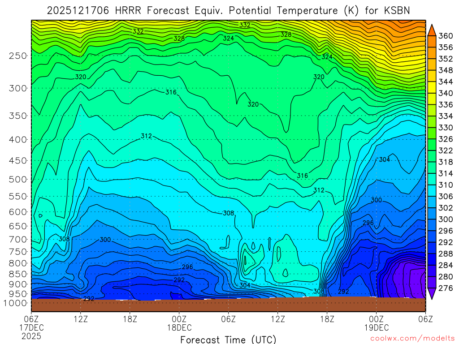
Task: Click the final 06Z label on 19DEC
Action: [x=425, y=319]
